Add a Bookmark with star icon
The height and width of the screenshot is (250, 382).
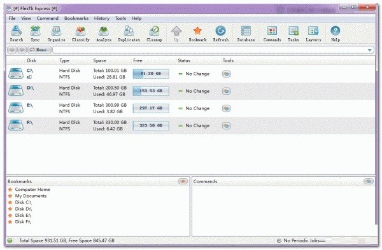click(197, 33)
